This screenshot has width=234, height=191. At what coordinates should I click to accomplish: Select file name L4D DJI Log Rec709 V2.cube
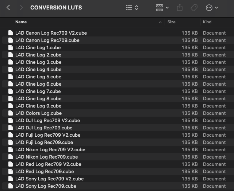pos(47,121)
